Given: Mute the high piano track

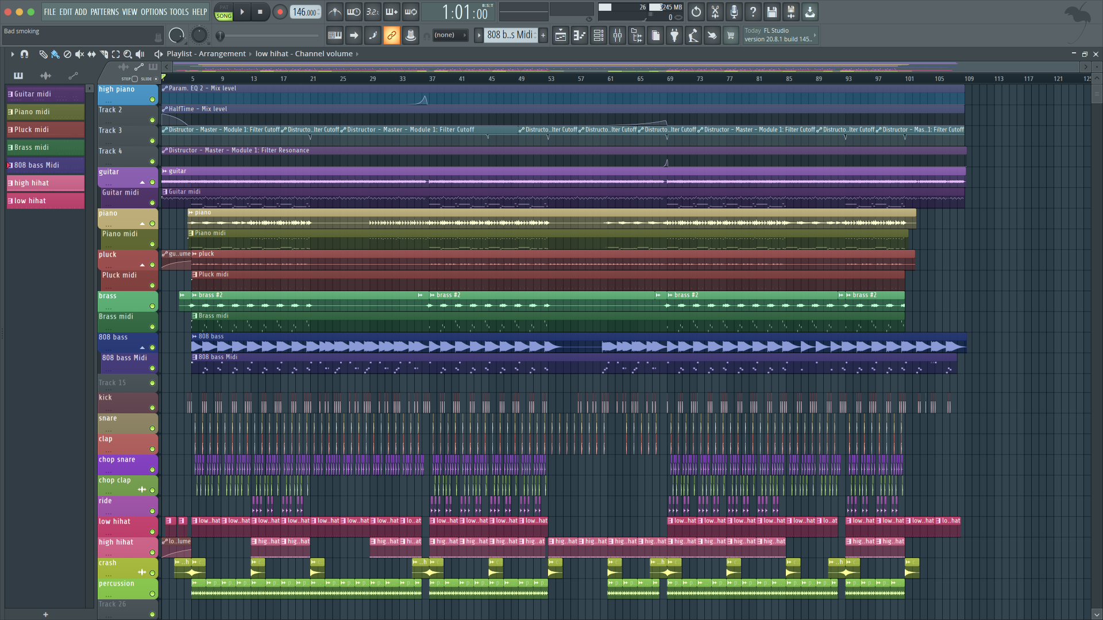Looking at the screenshot, I should tap(152, 99).
